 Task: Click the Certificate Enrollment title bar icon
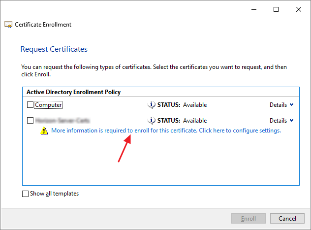(x=8, y=25)
